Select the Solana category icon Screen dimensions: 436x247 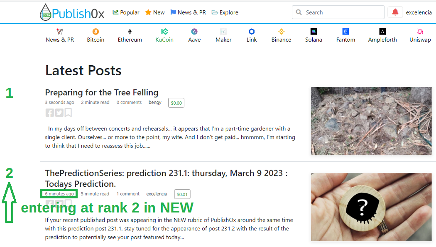314,32
